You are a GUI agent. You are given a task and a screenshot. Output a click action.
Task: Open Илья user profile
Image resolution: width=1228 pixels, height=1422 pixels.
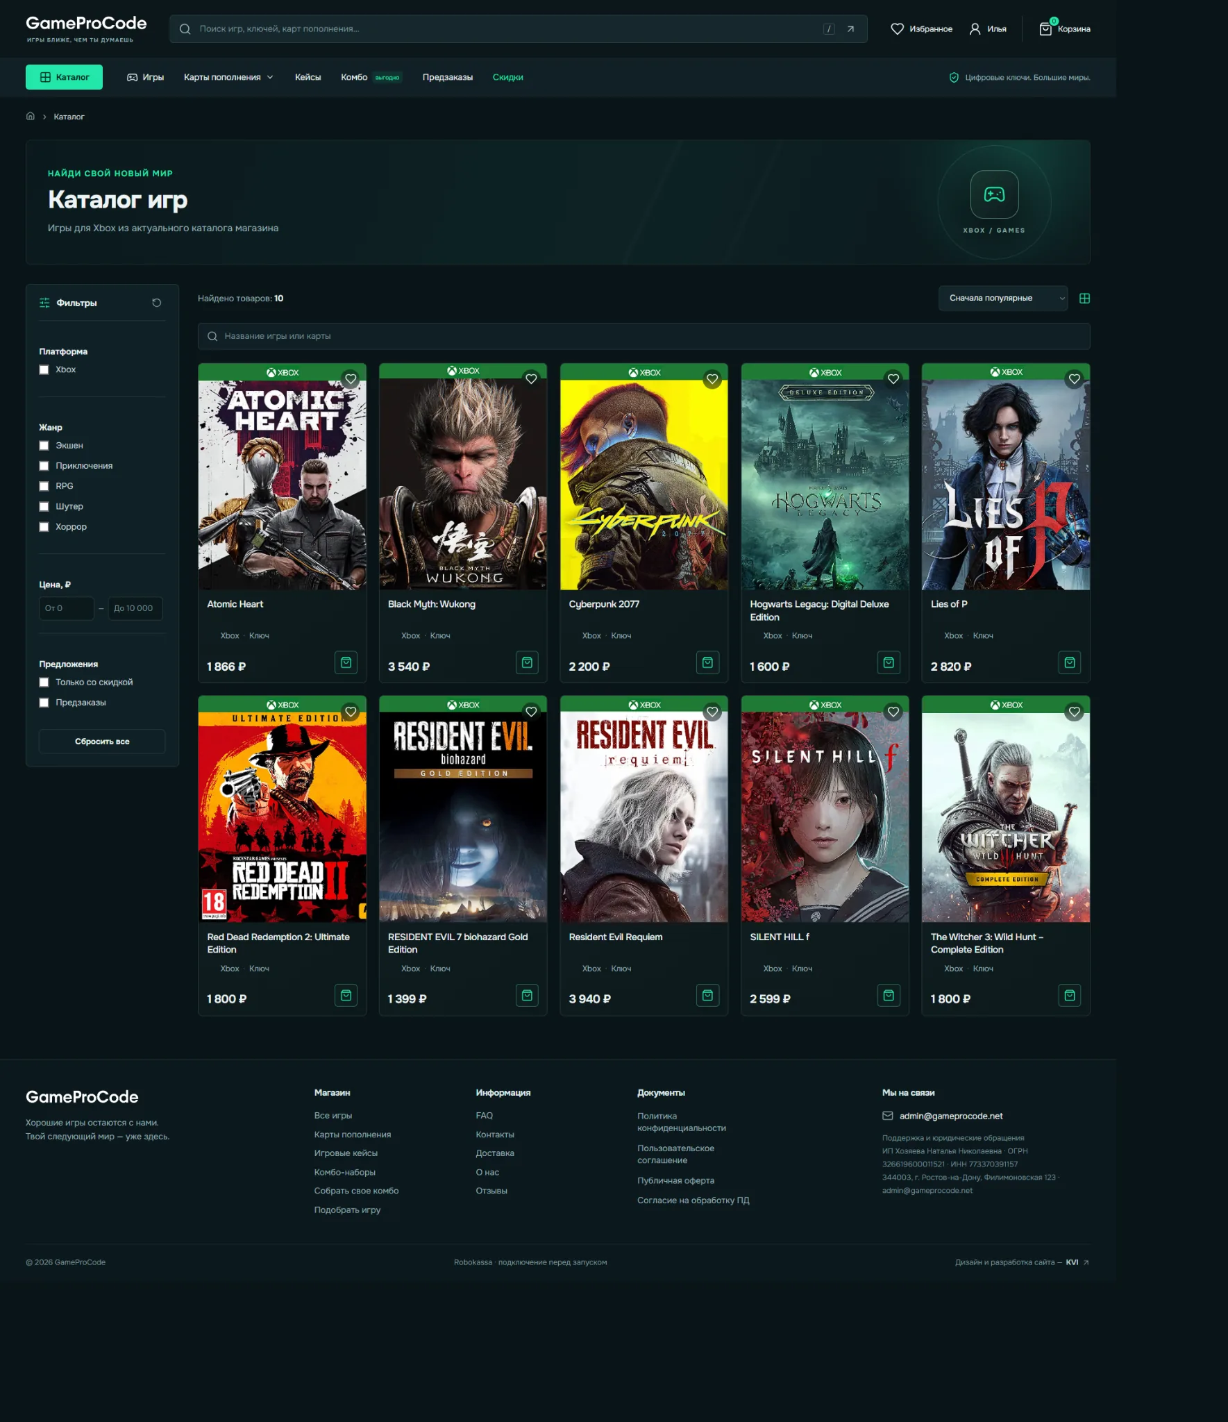click(988, 29)
